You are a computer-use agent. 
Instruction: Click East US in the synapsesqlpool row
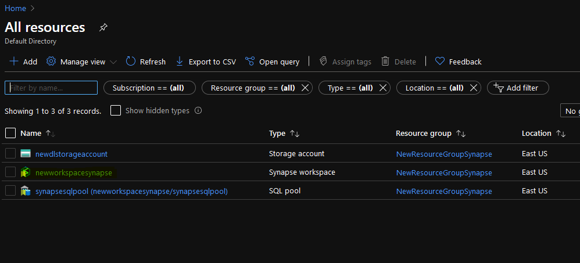point(535,190)
